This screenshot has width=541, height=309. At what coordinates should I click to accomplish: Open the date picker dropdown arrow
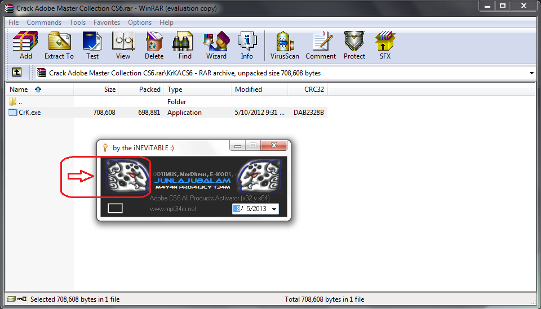click(274, 209)
